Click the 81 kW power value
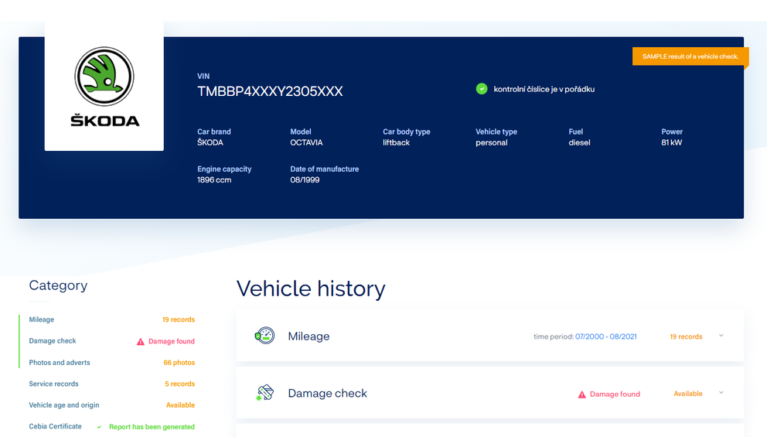 [672, 142]
